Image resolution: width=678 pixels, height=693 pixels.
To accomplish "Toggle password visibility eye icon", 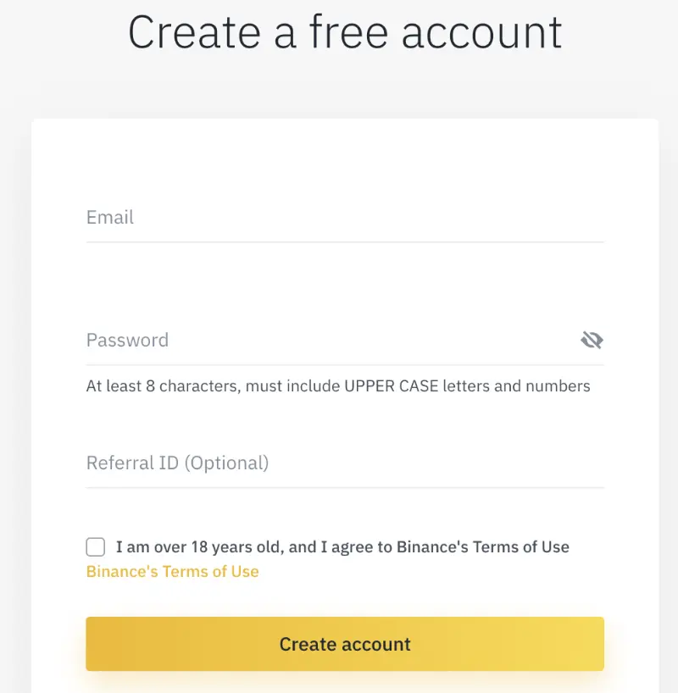I will click(592, 341).
